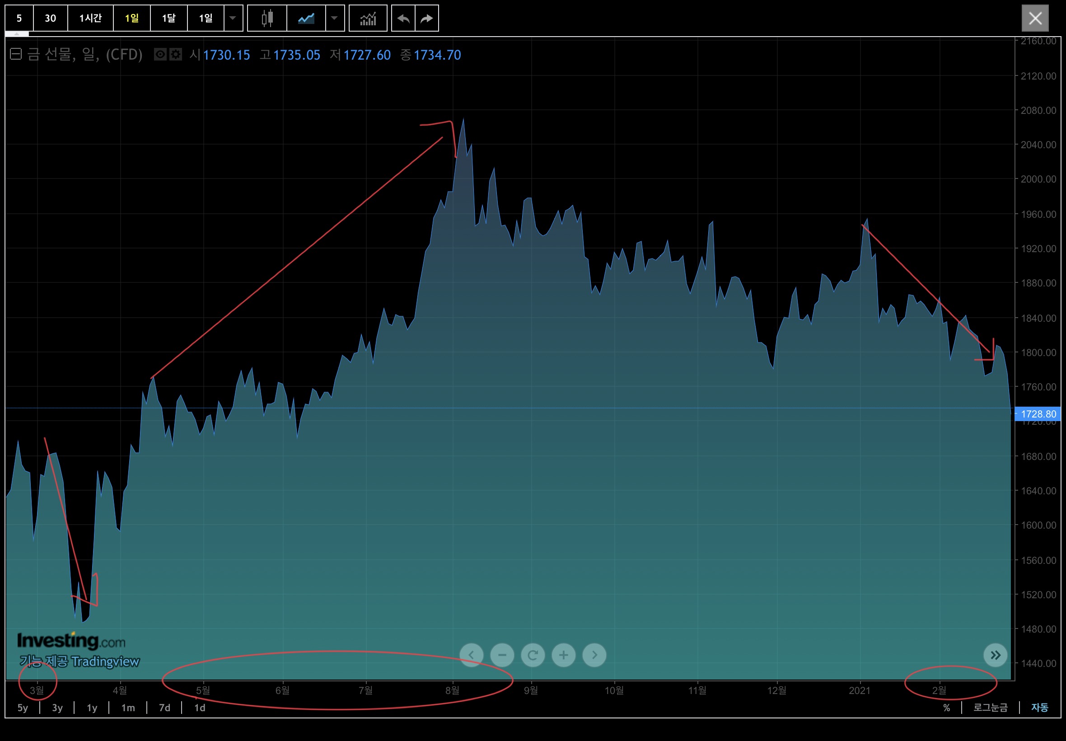Select the 1달 interval tab
1066x741 pixels.
(x=168, y=19)
